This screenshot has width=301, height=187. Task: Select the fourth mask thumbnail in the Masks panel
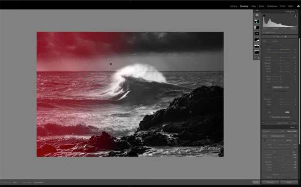click(x=257, y=40)
